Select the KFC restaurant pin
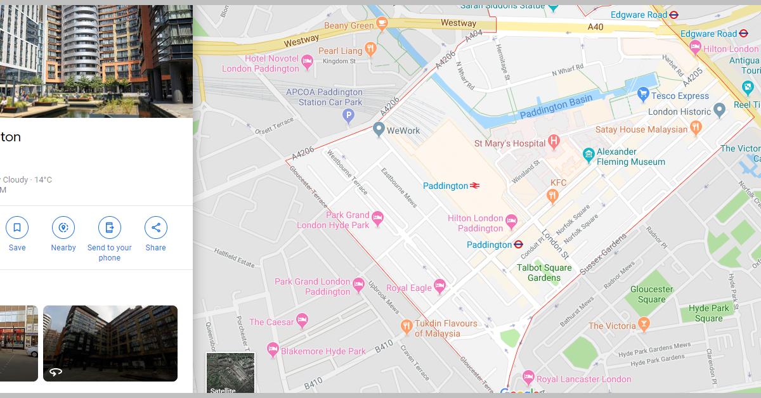The width and height of the screenshot is (761, 398). pyautogui.click(x=553, y=196)
